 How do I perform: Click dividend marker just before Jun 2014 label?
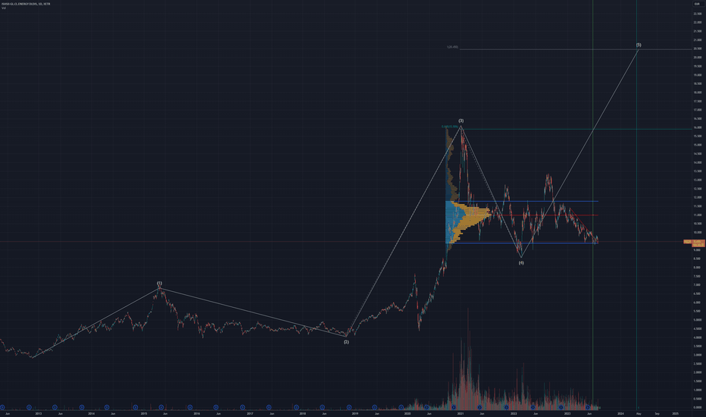pyautogui.click(x=107, y=407)
